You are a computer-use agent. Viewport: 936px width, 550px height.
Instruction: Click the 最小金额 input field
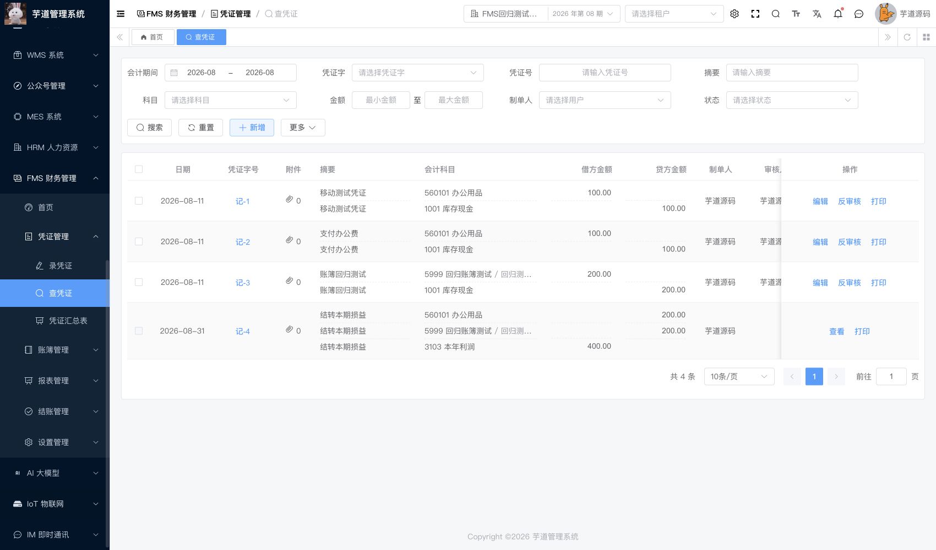tap(381, 100)
